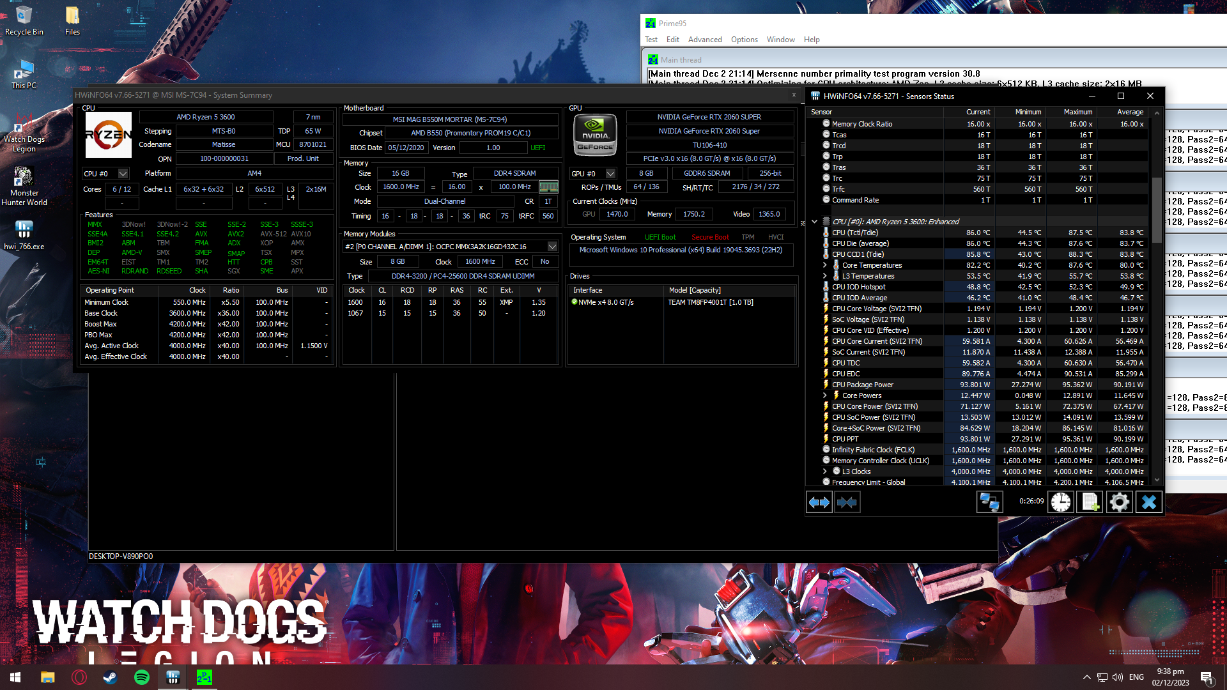Expand the Core Temperatures sensor row

tap(824, 265)
